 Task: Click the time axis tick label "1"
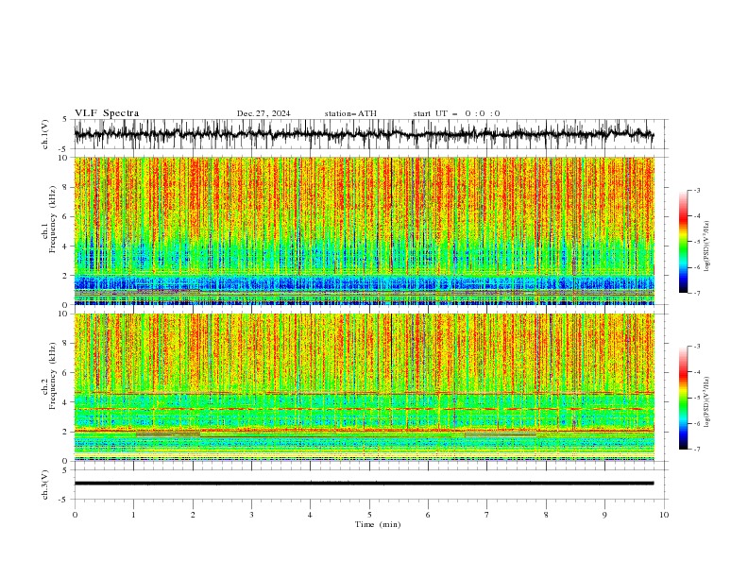[x=133, y=515]
